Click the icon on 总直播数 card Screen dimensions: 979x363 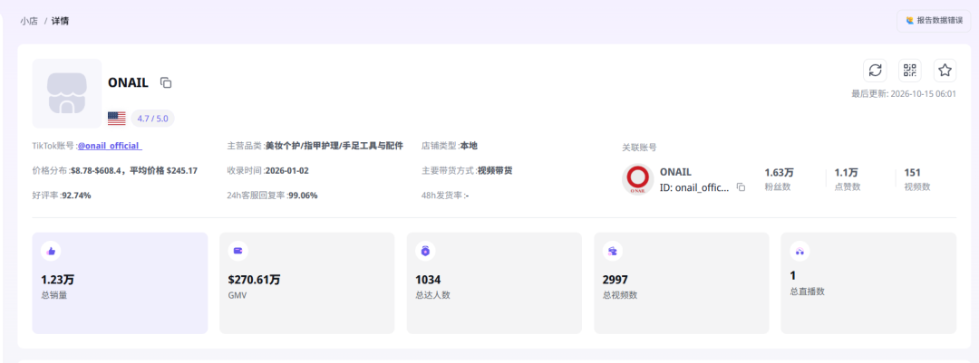(800, 251)
